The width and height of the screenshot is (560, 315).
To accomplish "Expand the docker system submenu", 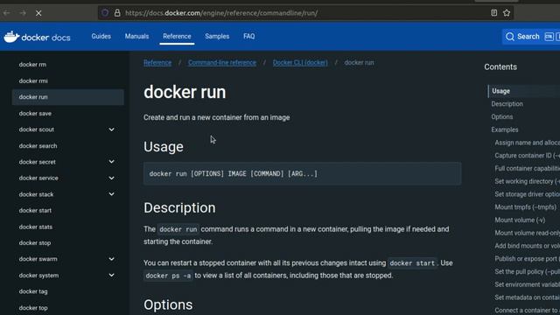I will tap(111, 276).
